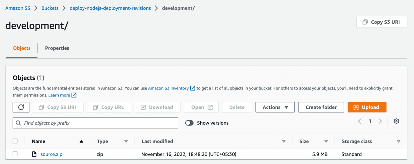This screenshot has height=164, width=414.
Task: Click the Standard storage class cell
Action: coord(352,154)
